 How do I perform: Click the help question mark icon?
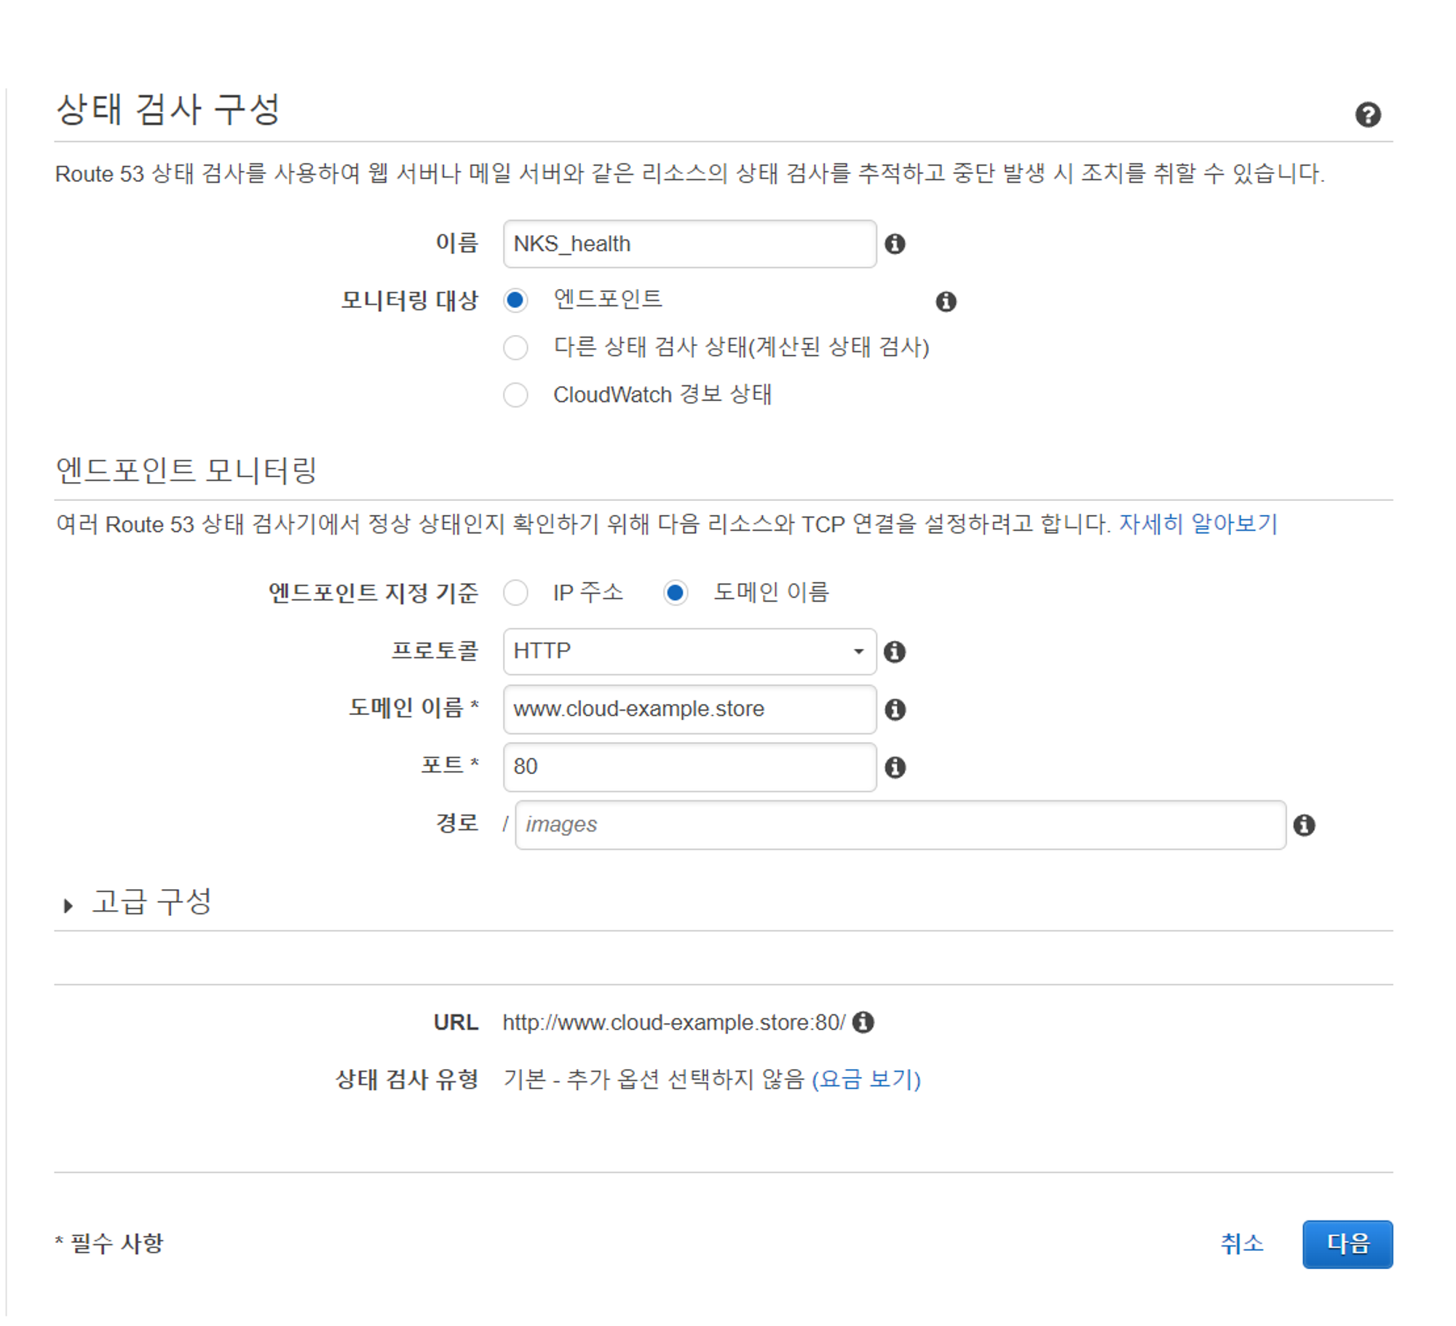click(1367, 114)
